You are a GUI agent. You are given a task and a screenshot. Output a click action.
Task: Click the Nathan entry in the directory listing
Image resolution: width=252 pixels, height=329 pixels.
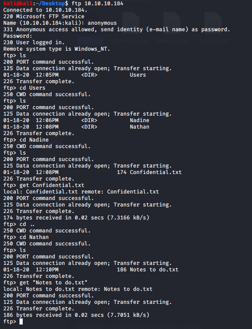click(x=139, y=127)
